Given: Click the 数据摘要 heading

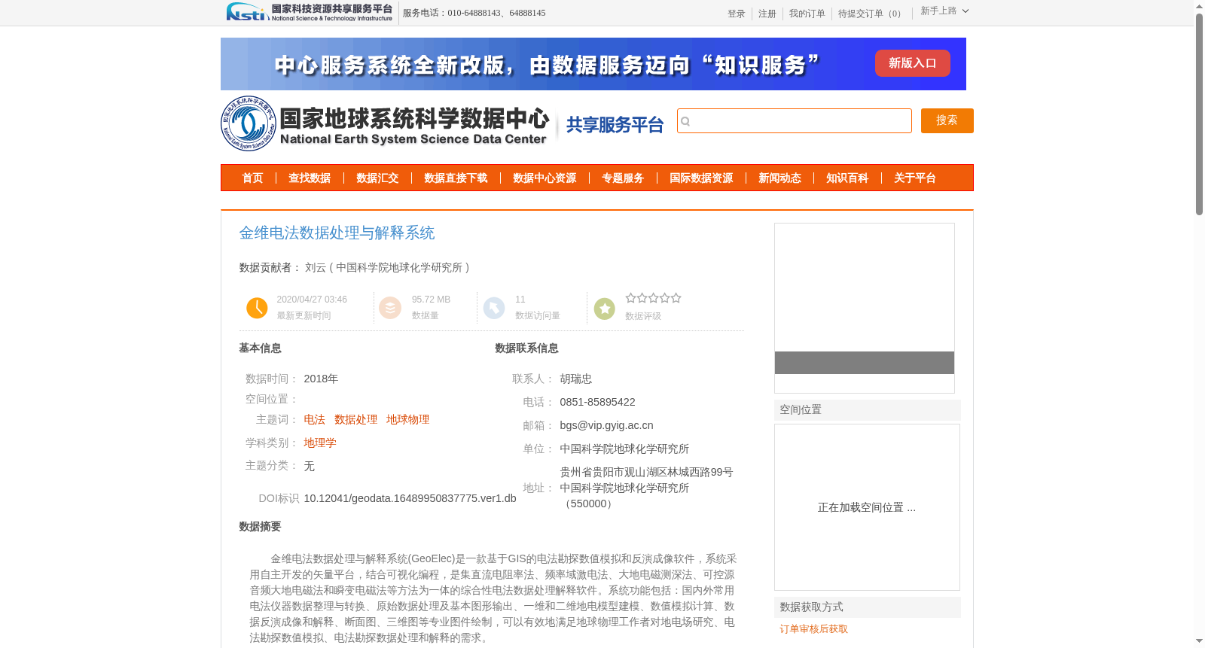Looking at the screenshot, I should pyautogui.click(x=260, y=527).
